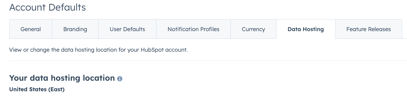407x96 pixels.
Task: Open the General tab
Action: pyautogui.click(x=31, y=29)
